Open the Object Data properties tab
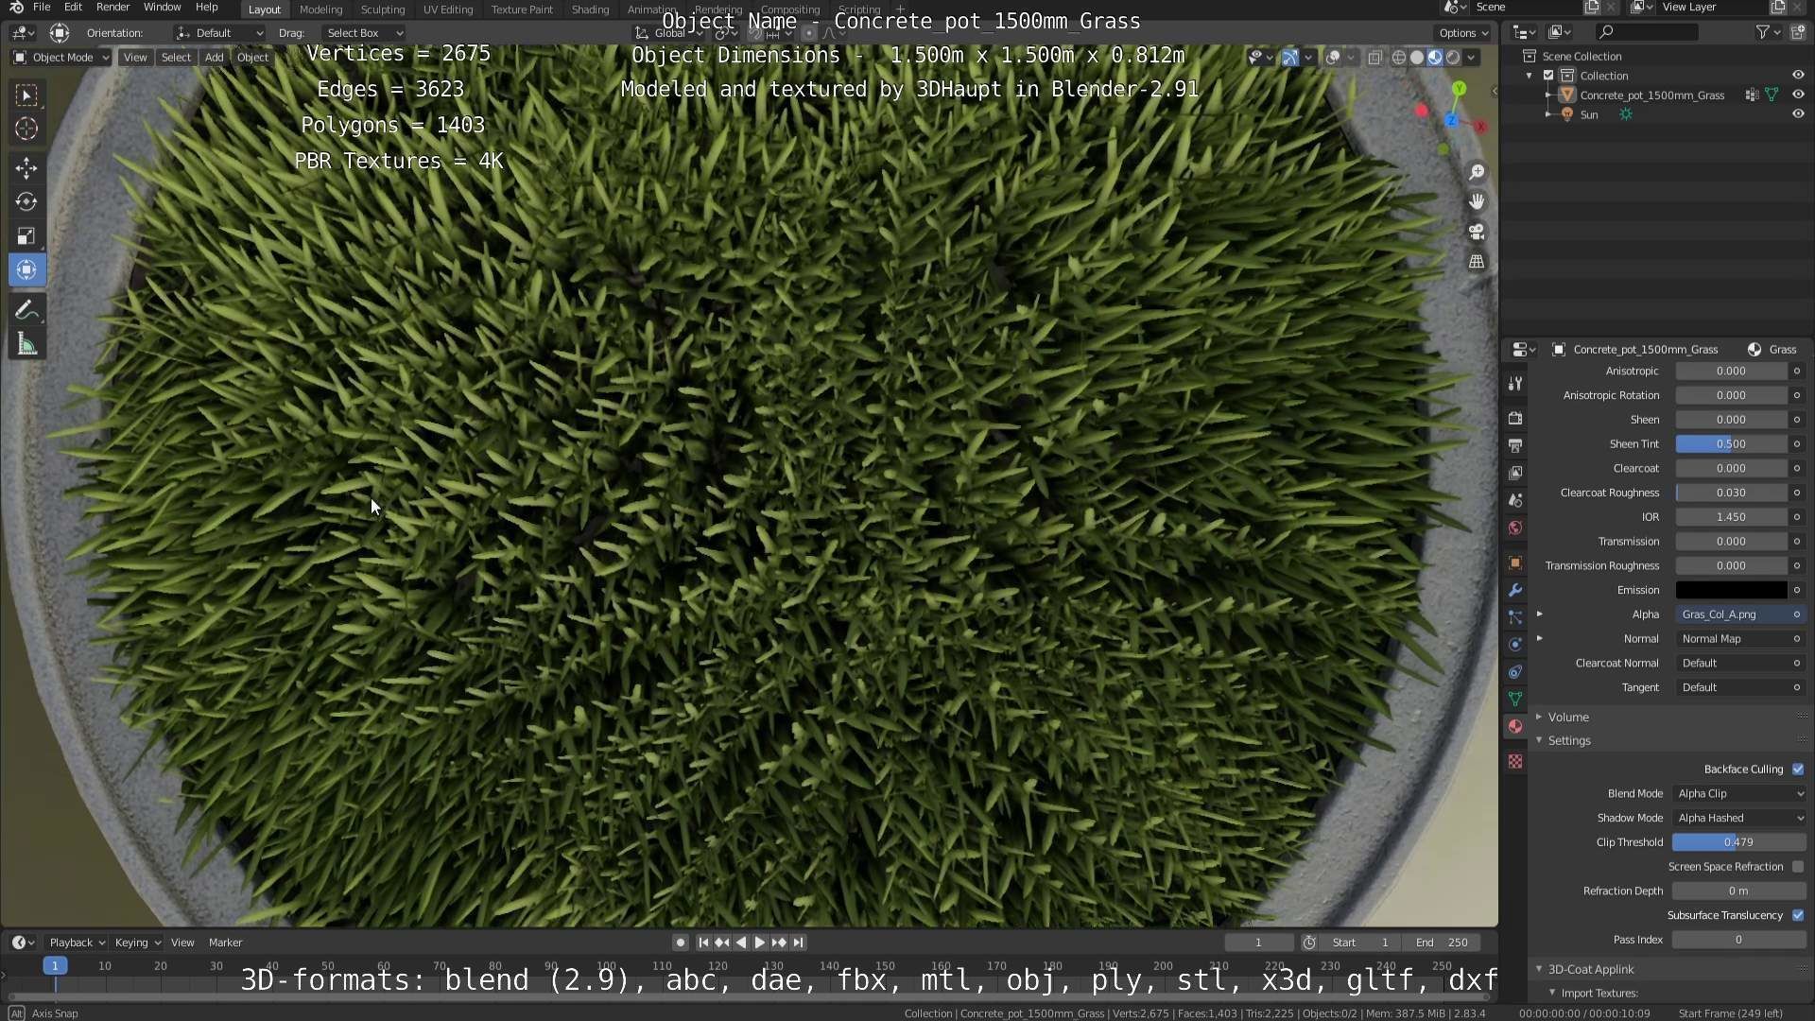 [x=1515, y=700]
